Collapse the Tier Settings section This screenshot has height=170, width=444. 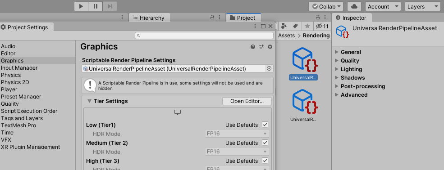click(x=90, y=101)
